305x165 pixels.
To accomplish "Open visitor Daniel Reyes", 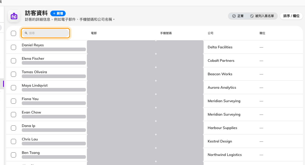I will [33, 45].
